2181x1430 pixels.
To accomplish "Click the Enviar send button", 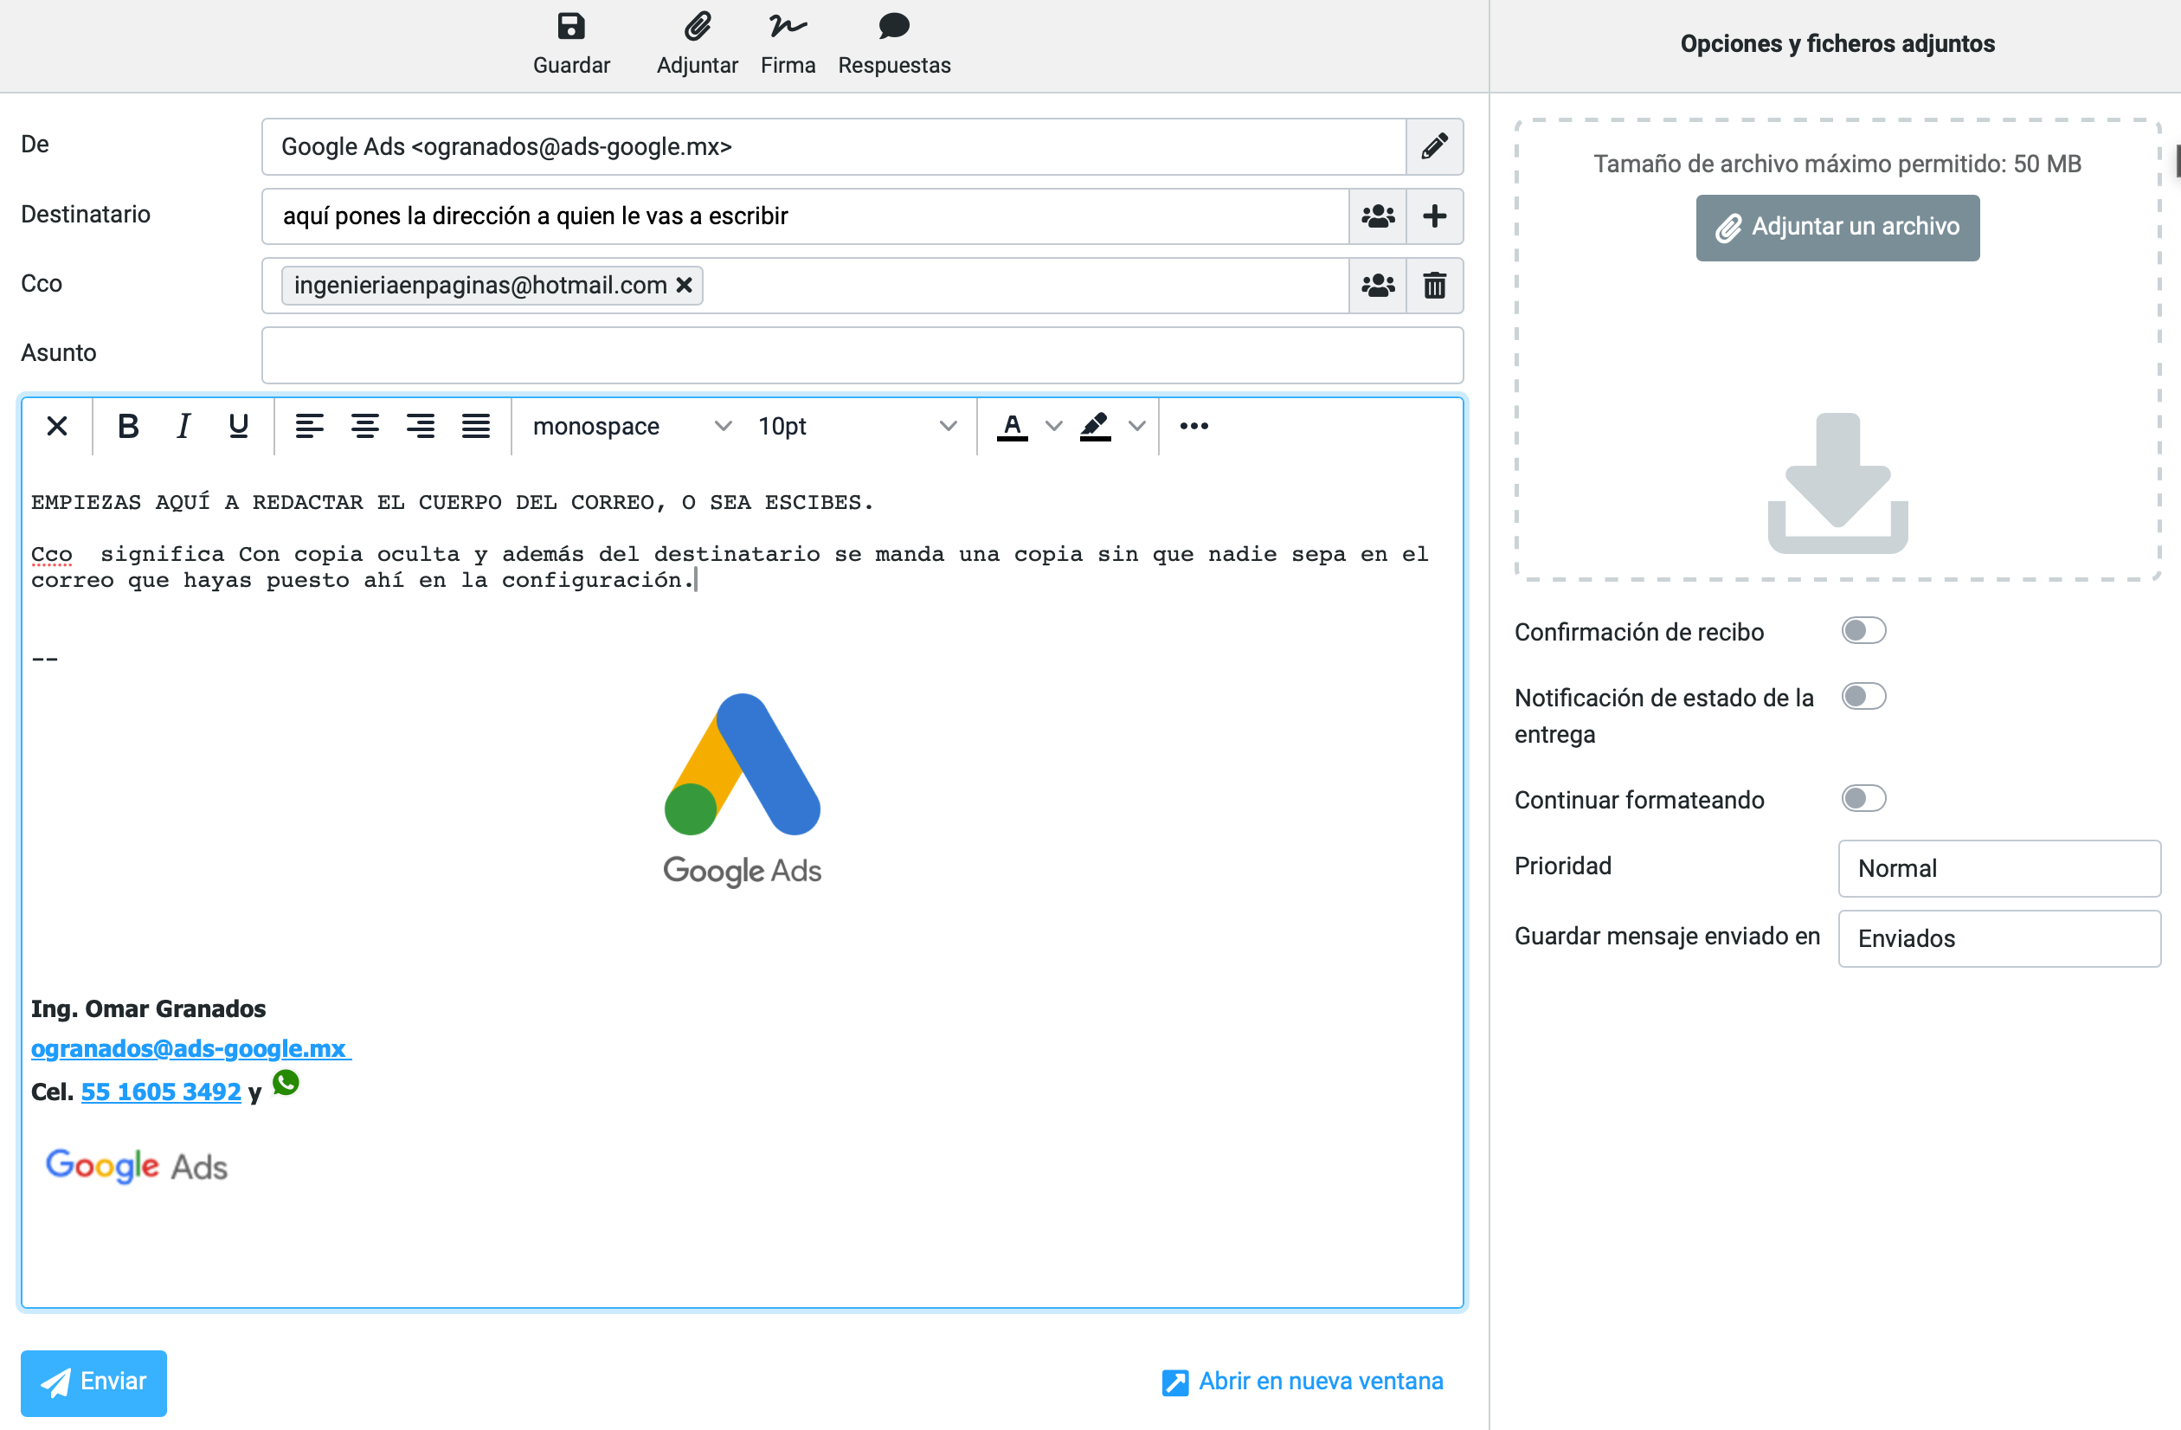I will (93, 1382).
